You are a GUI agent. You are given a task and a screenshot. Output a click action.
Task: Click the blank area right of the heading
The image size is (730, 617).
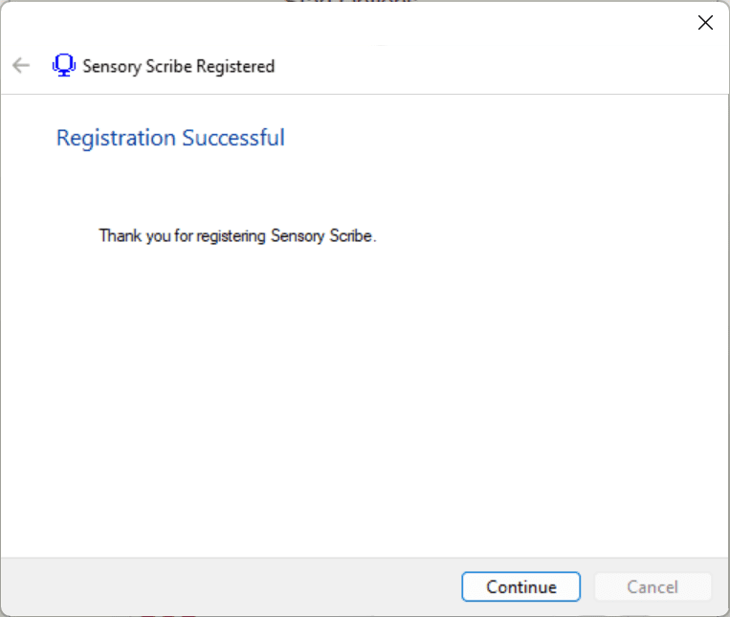point(498,138)
